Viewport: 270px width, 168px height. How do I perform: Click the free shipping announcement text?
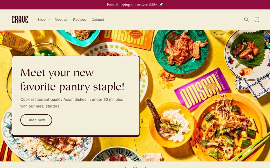(x=132, y=4)
